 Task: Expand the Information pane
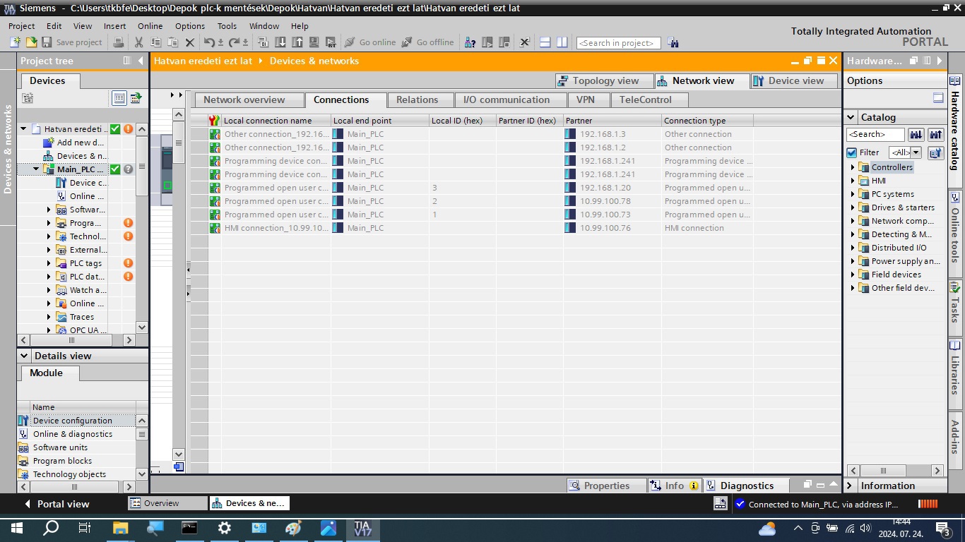pos(850,486)
